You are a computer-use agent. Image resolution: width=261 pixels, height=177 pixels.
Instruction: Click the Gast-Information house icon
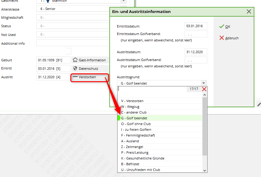click(75, 60)
